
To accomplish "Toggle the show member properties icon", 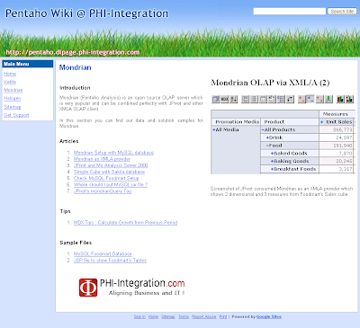I will coord(263,99).
